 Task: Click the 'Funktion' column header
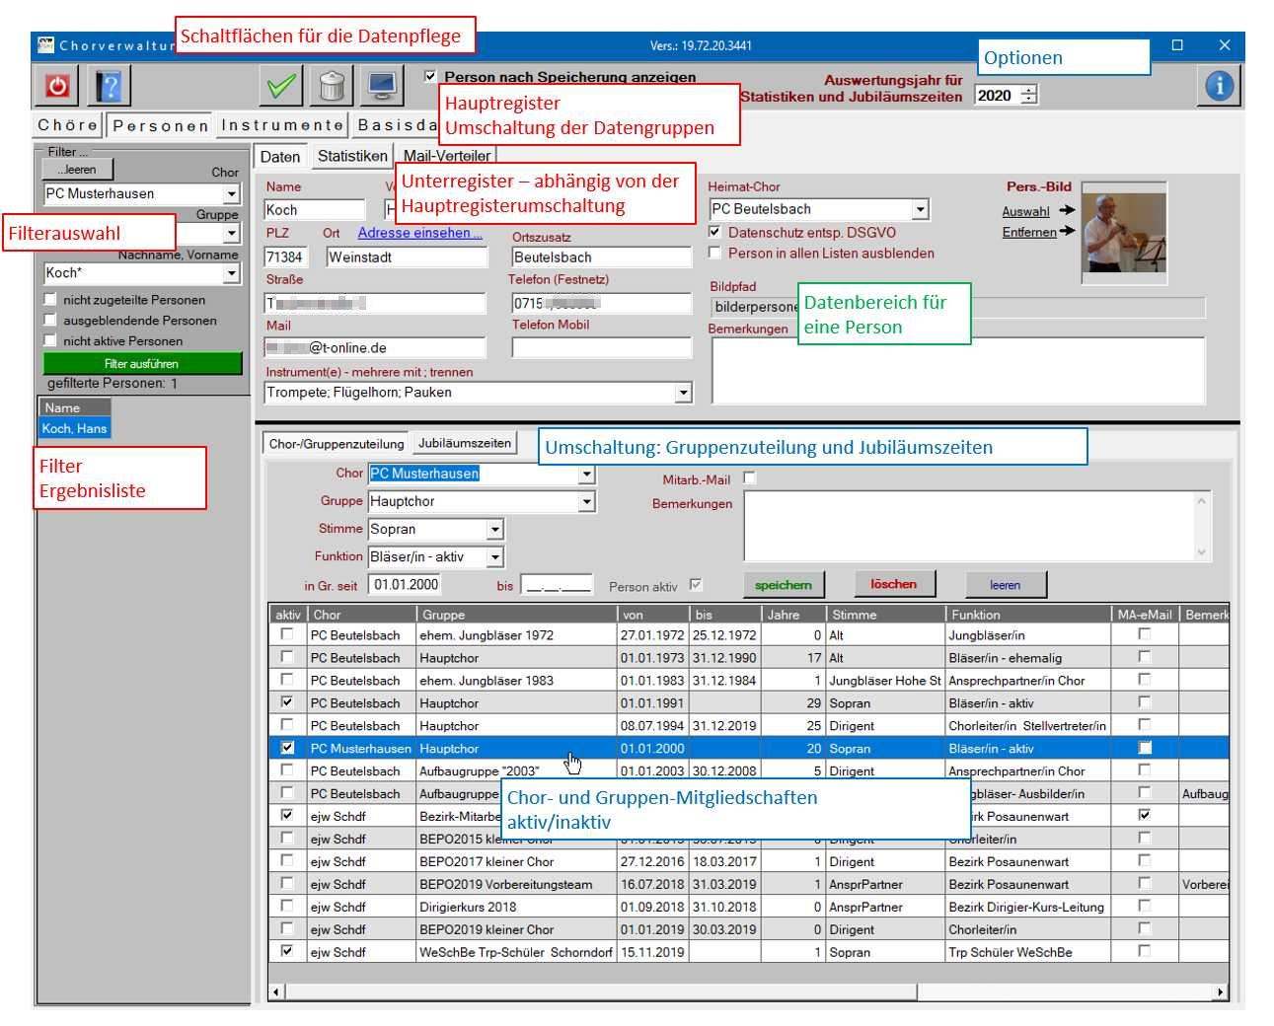[1028, 614]
